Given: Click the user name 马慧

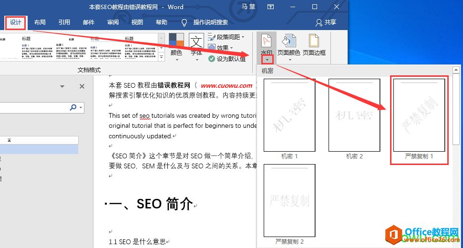Looking at the screenshot, I should (248, 7).
